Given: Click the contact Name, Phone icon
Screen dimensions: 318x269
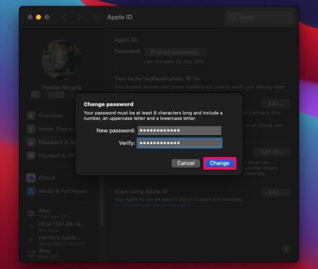Looking at the screenshot, I should 31,129.
